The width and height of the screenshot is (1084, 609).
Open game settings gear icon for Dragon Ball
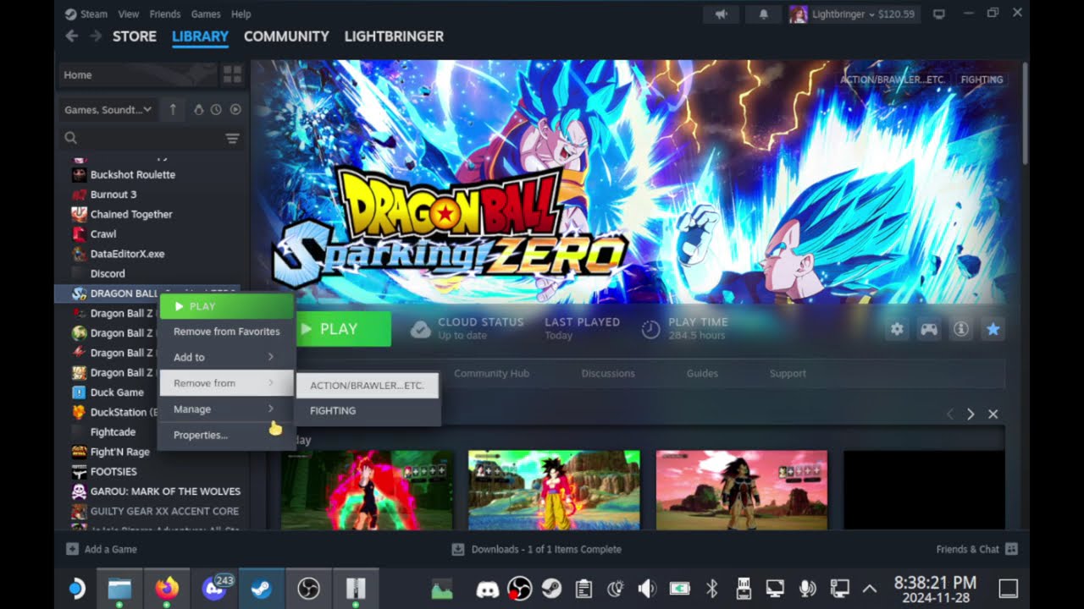897,329
